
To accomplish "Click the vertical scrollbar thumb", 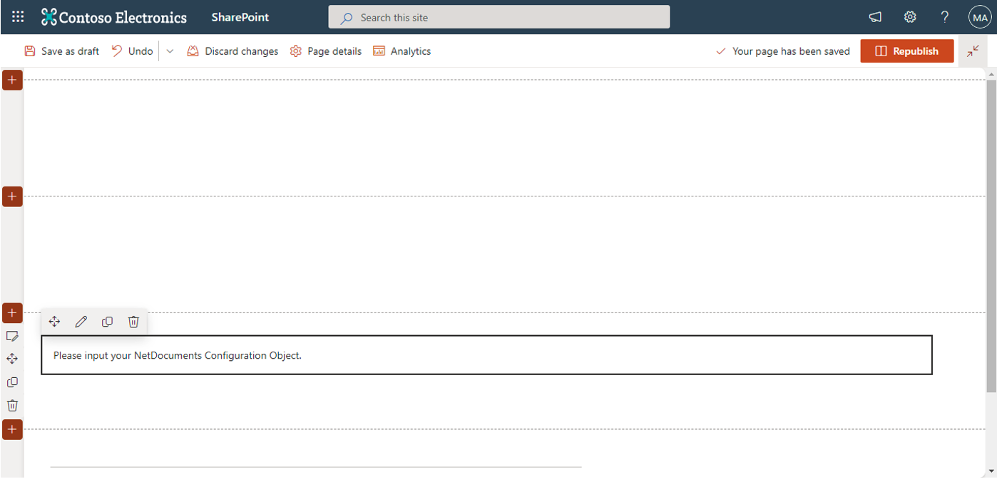I will [991, 235].
